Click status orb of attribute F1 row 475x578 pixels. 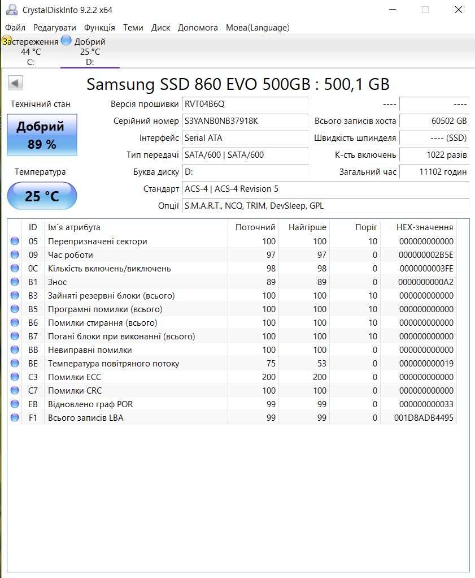point(15,417)
